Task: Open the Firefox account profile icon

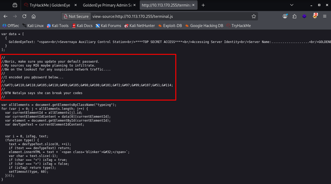Action: (285, 16)
